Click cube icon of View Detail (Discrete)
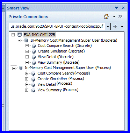 tap(34, 57)
